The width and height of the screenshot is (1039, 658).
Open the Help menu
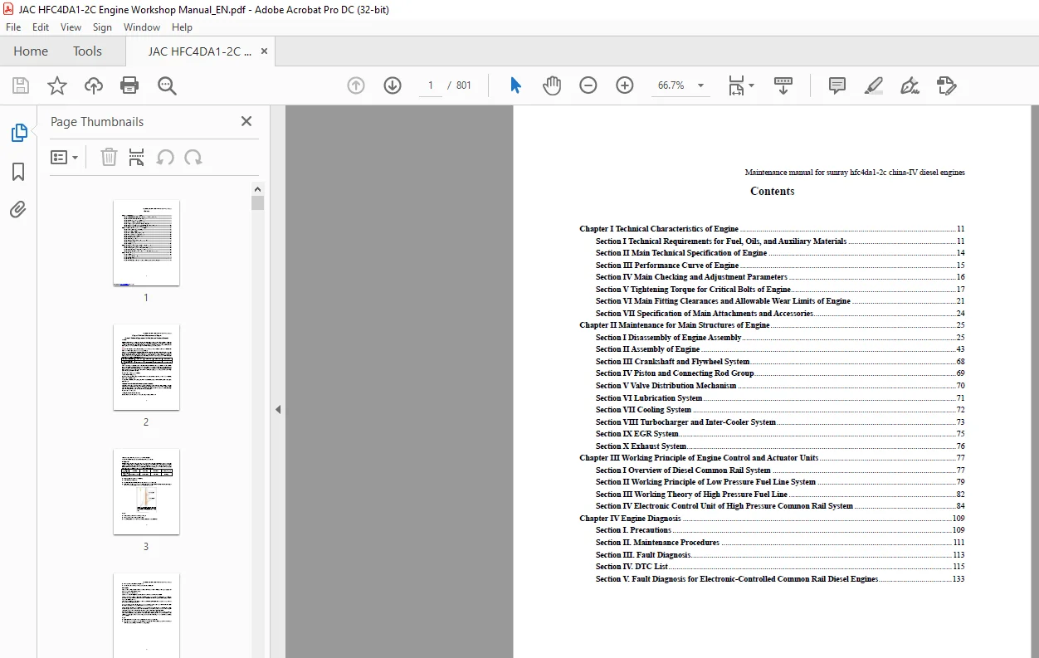(182, 27)
